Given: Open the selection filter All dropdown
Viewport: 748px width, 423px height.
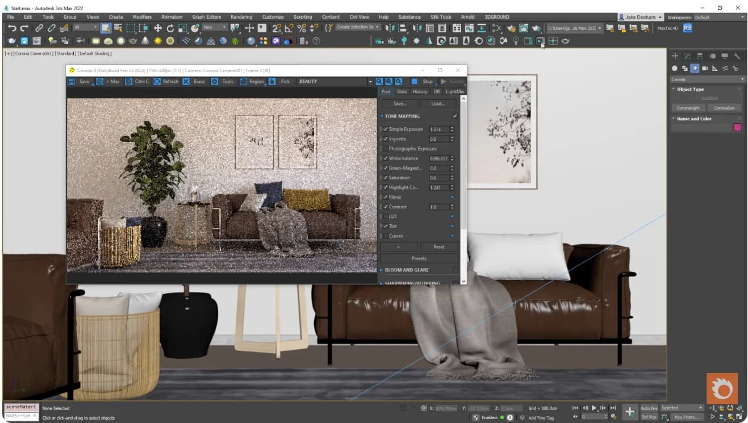Looking at the screenshot, I should pos(86,28).
